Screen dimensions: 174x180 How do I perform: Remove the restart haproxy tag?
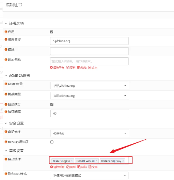(x=123, y=161)
